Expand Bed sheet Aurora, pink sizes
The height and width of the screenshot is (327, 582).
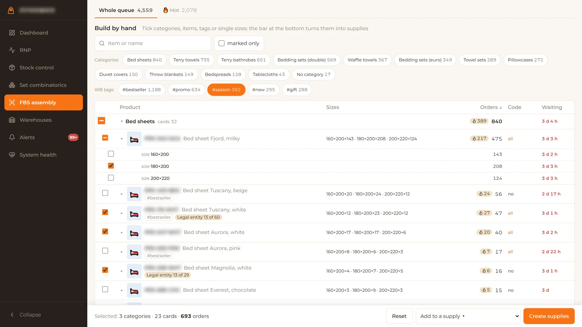(x=122, y=252)
